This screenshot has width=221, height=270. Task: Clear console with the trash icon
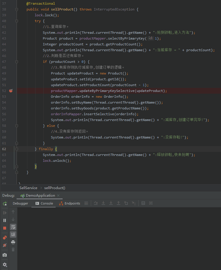click(13, 250)
